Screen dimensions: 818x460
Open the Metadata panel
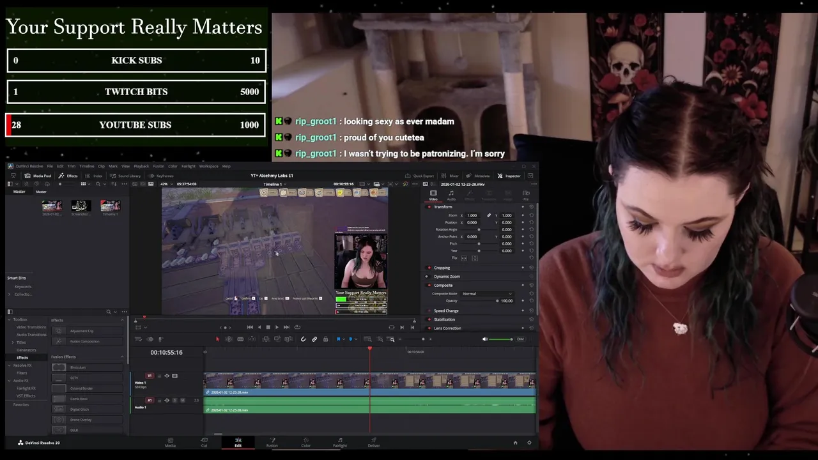point(478,176)
